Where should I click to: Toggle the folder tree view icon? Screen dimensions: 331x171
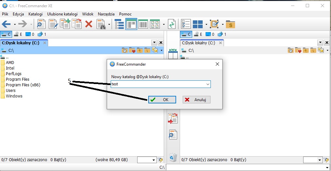pos(119,24)
